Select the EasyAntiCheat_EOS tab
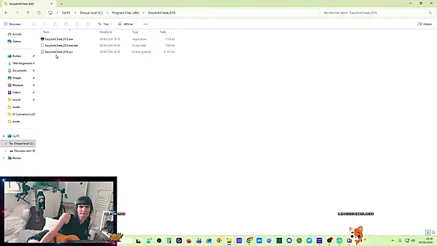This screenshot has width=437, height=246. pos(28,3)
